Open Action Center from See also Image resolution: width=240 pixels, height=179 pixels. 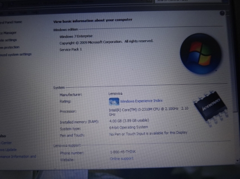tap(6, 143)
